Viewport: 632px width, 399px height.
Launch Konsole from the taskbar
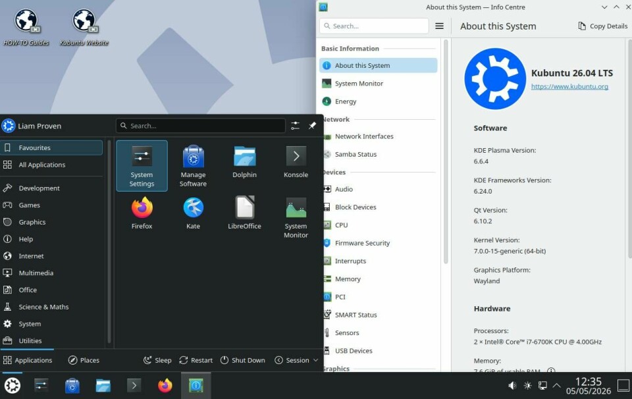coord(134,386)
